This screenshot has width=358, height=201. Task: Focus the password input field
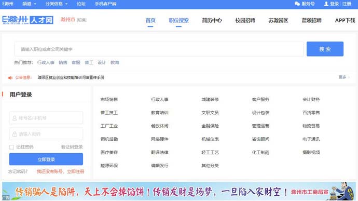46,134
